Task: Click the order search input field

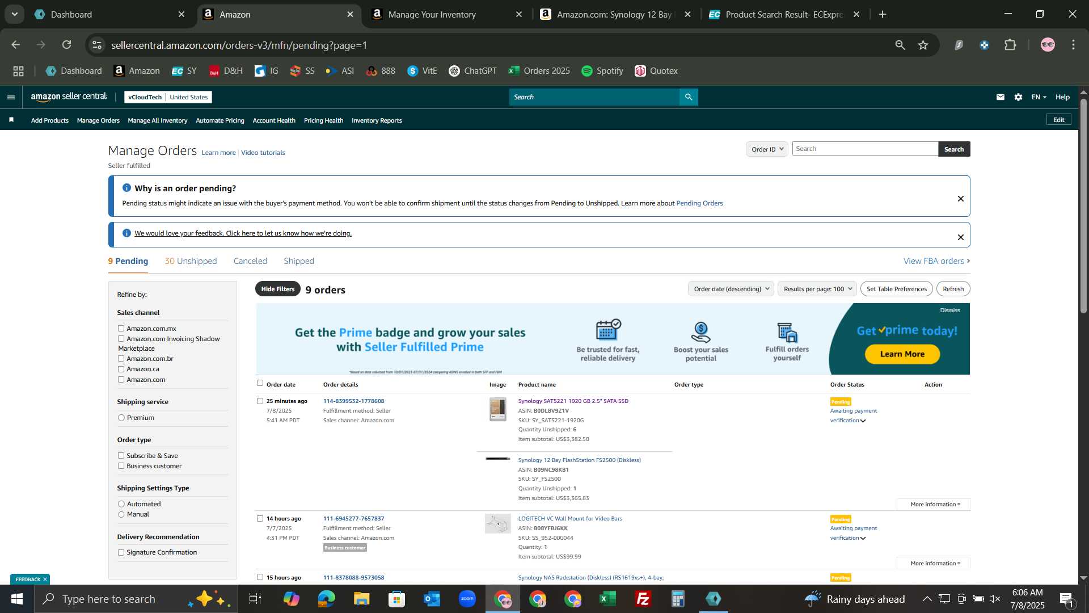Action: pos(865,149)
